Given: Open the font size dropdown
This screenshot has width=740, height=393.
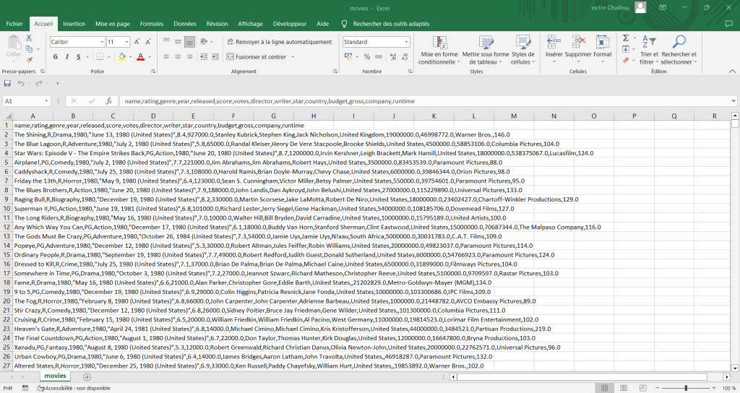Looking at the screenshot, I should click(127, 42).
